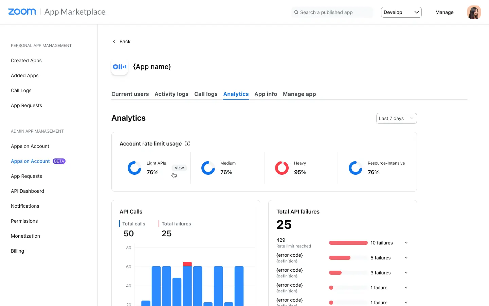Open the profile avatar menu
Viewport: 489px width, 306px height.
pyautogui.click(x=474, y=12)
